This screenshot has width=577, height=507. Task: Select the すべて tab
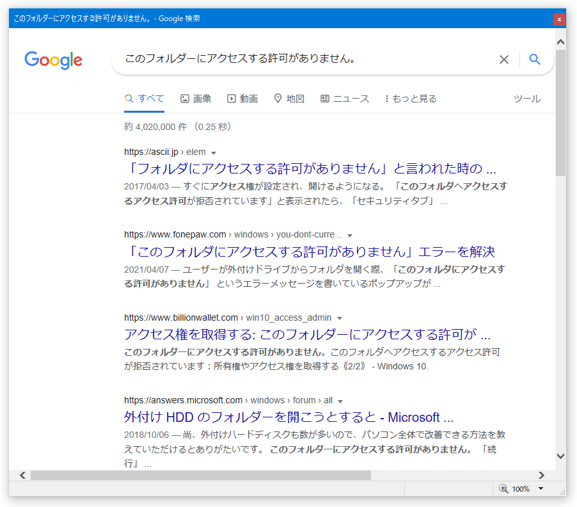(145, 99)
